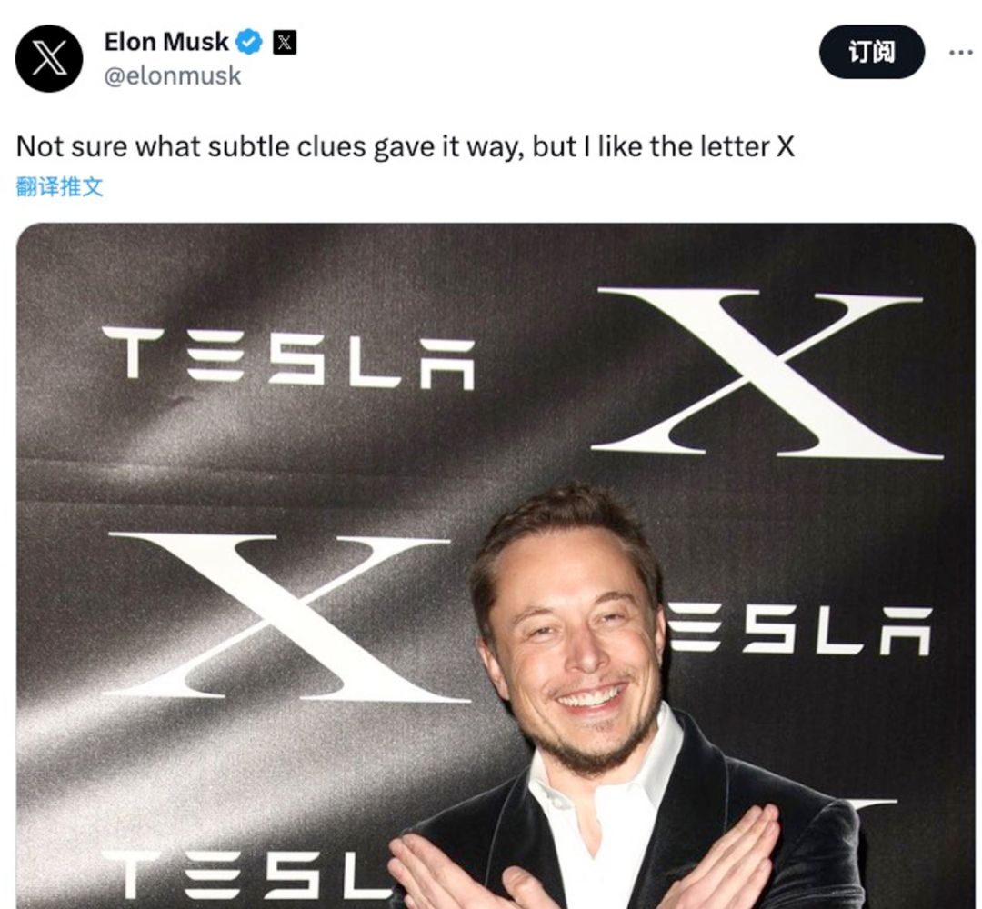Image resolution: width=982 pixels, height=909 pixels.
Task: Open the Elon Musk display name
Action: [166, 42]
